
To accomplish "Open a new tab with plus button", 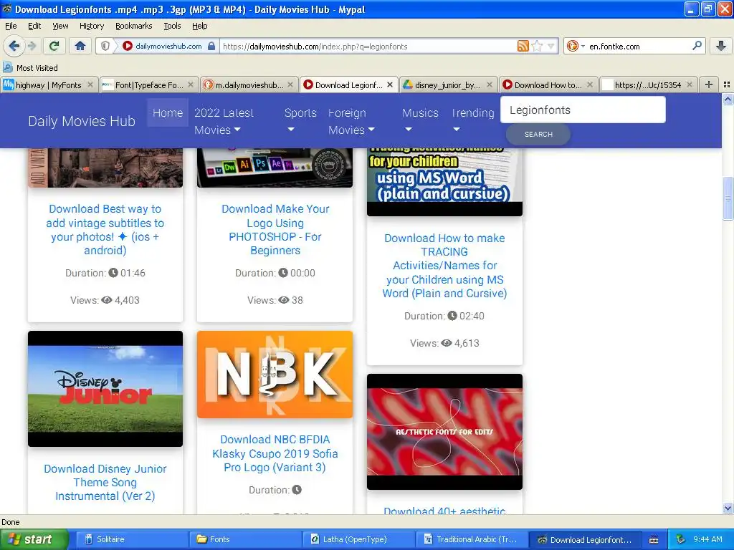I will click(x=709, y=85).
